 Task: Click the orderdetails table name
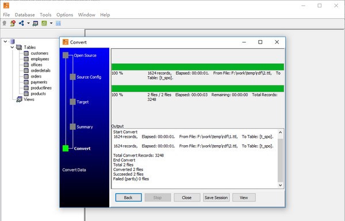coord(41,71)
